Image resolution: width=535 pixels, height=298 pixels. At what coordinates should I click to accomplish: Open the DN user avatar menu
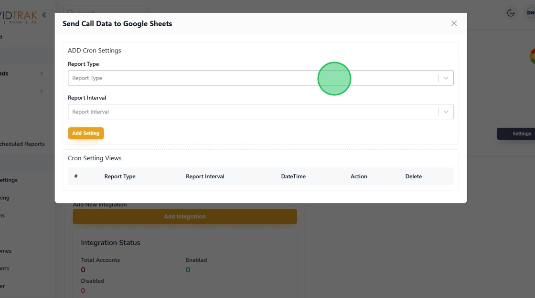pos(529,13)
